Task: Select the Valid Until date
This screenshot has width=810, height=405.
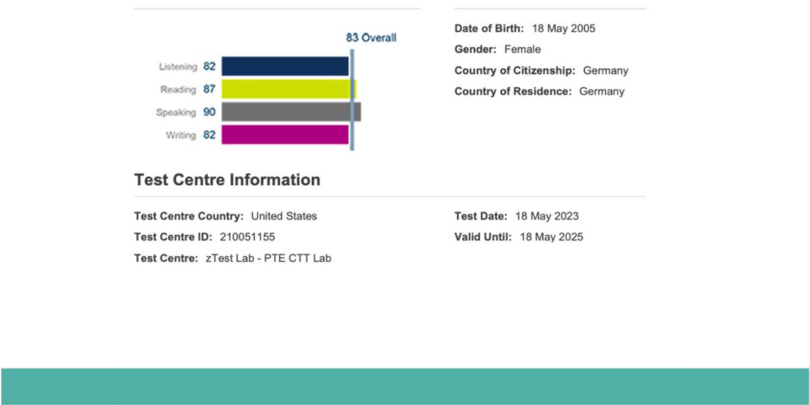Action: [552, 237]
